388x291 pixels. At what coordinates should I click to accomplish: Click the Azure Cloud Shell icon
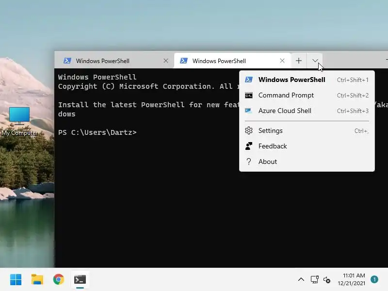point(248,111)
